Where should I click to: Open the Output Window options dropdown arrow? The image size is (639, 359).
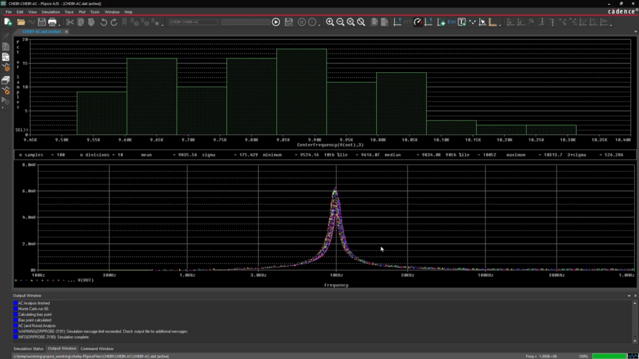(x=629, y=296)
